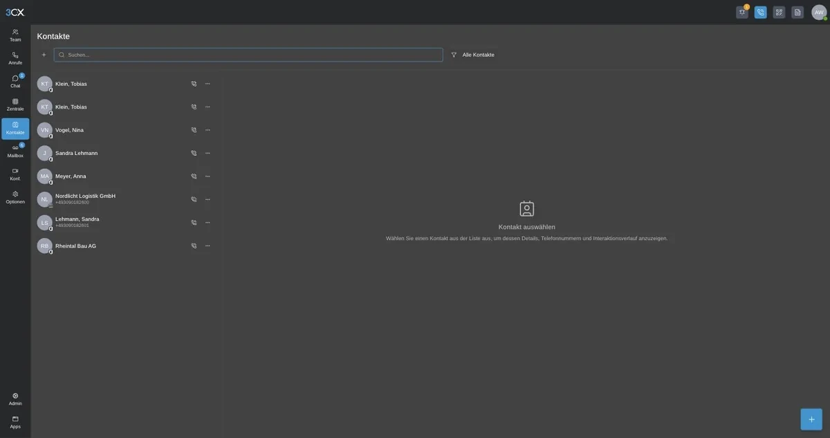The width and height of the screenshot is (830, 438).
Task: Open the Apps section in sidebar
Action: 15,422
